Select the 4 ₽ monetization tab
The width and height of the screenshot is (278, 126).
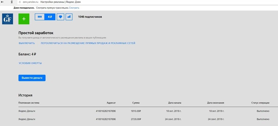point(50,17)
